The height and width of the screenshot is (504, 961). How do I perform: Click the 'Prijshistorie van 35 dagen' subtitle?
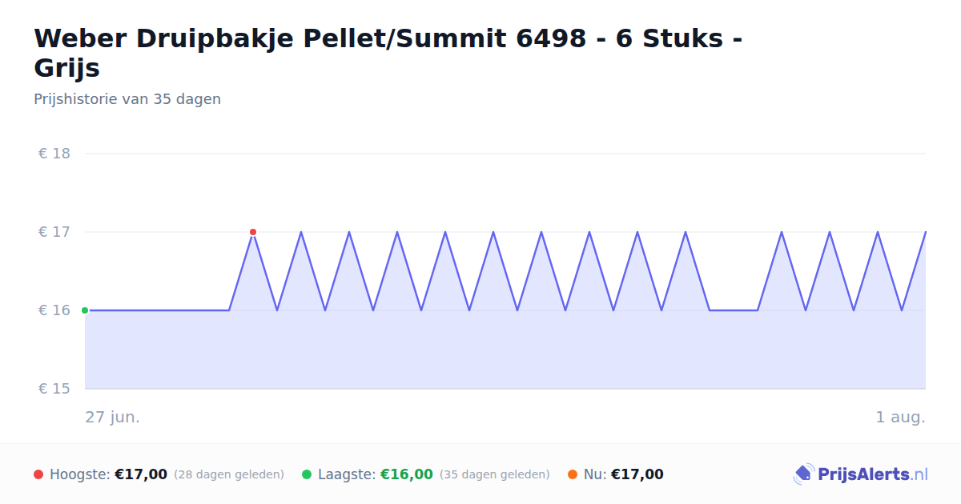[x=127, y=99]
